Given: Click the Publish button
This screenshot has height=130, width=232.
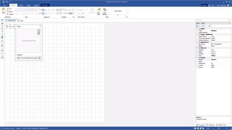Looking at the screenshot, I should coord(204,5).
